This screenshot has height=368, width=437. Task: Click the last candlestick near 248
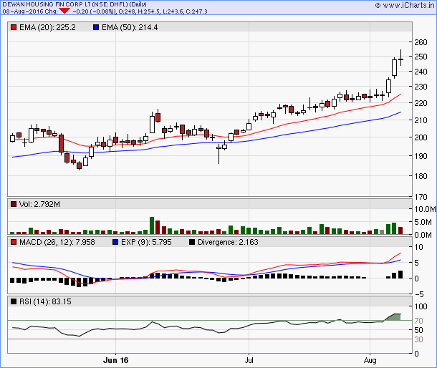[400, 59]
